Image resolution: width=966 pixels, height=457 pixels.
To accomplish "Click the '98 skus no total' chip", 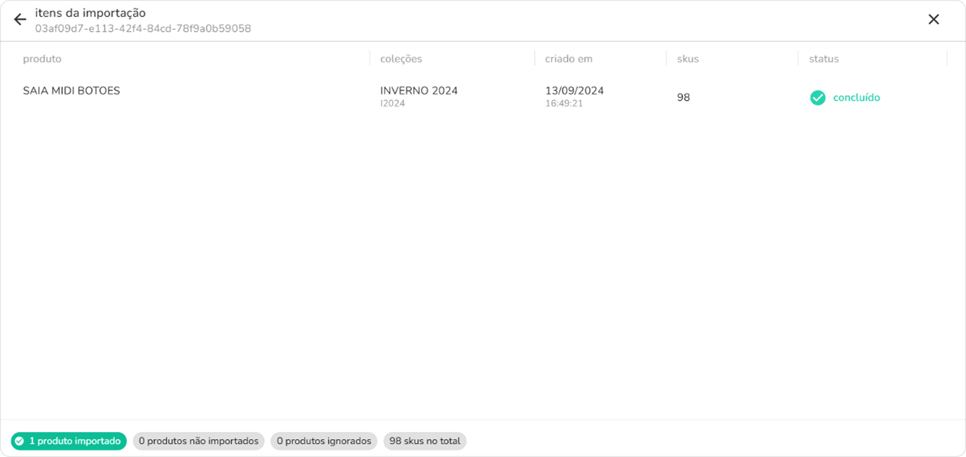I will coord(424,441).
